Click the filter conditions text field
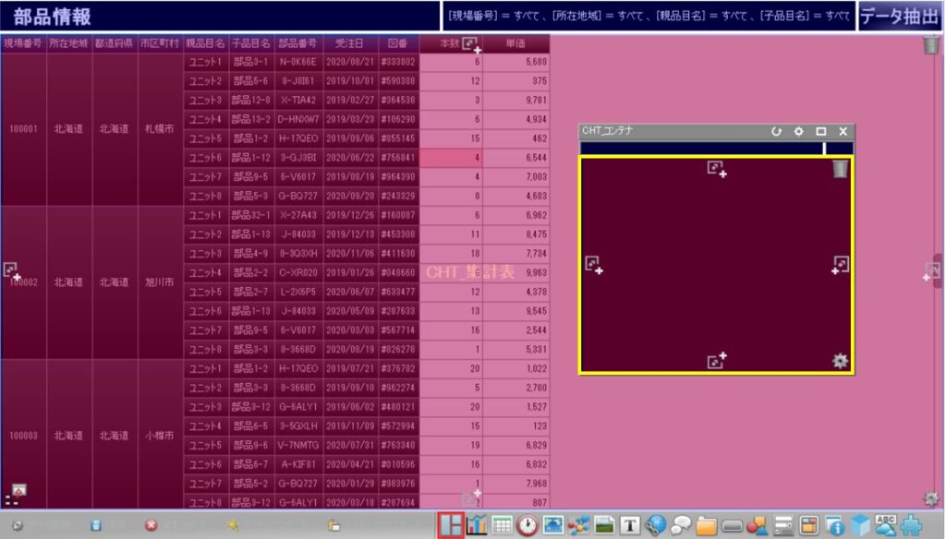 648,16
